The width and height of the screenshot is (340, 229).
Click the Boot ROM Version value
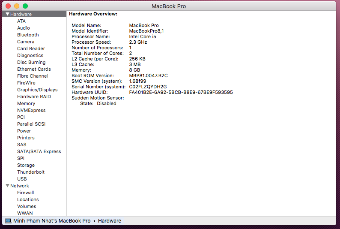(x=148, y=76)
